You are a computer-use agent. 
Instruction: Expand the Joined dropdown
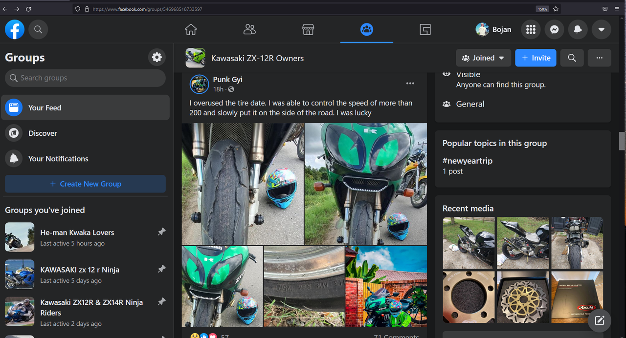pos(484,58)
